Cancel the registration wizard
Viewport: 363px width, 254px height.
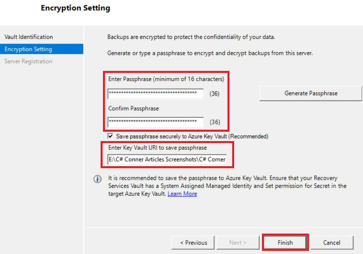(331, 242)
